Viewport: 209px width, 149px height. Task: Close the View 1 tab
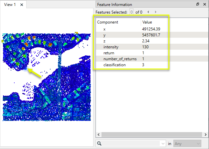pos(22,5)
